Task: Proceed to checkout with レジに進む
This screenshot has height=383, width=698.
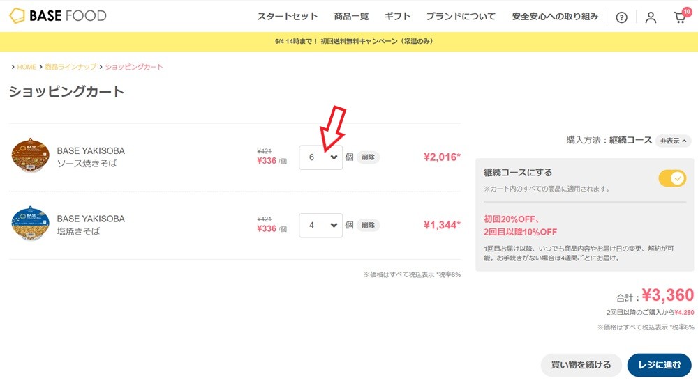Action: tap(660, 365)
